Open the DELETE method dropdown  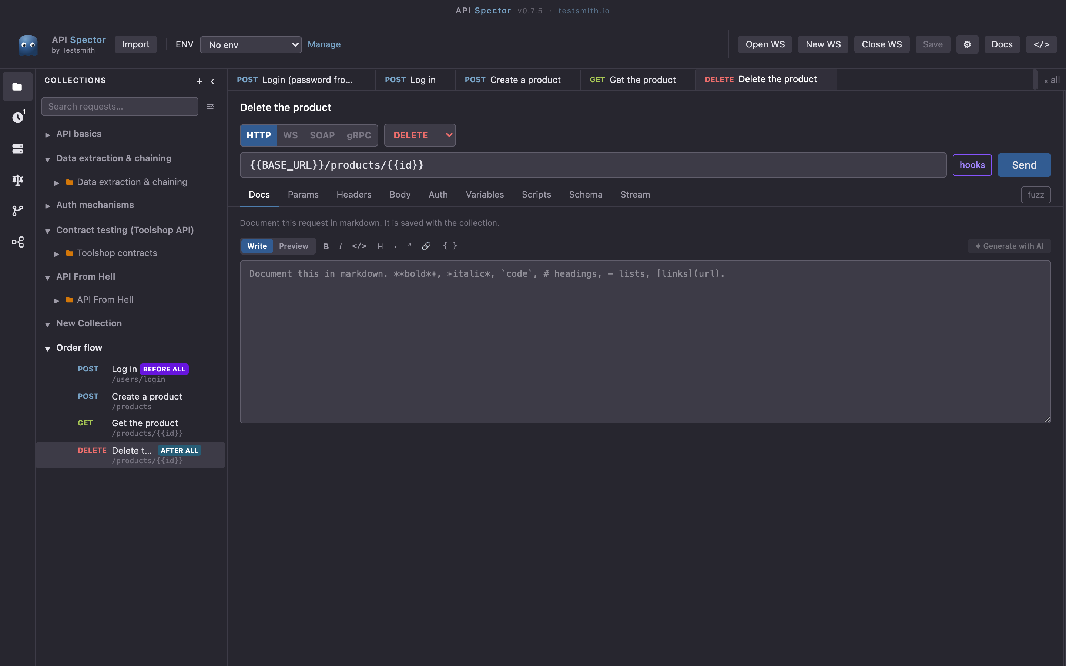(420, 135)
